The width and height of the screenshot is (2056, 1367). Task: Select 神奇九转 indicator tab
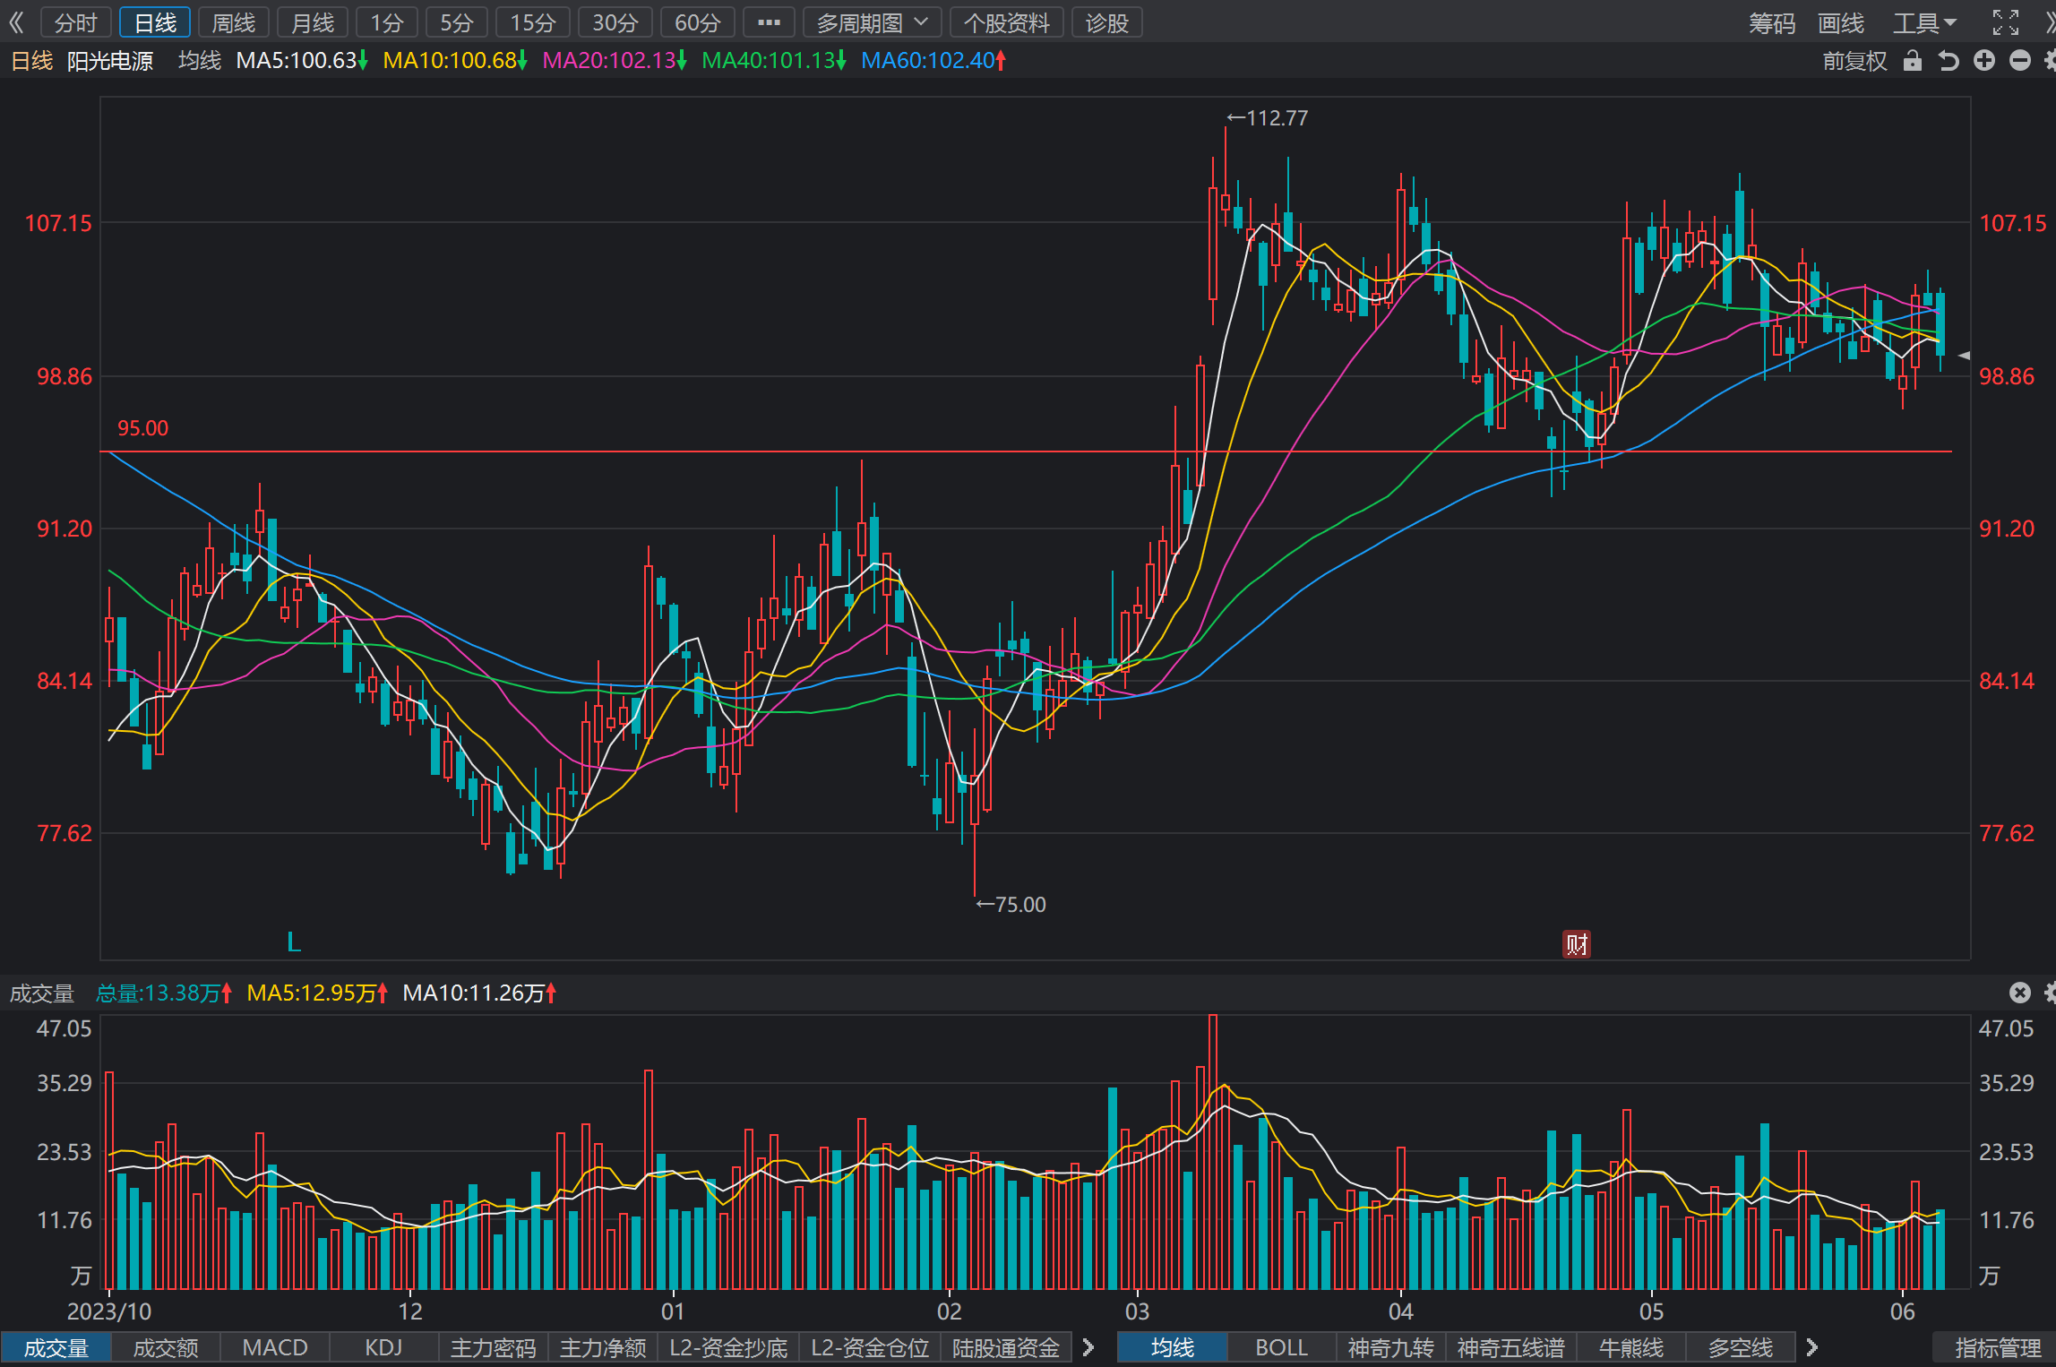(x=1391, y=1348)
